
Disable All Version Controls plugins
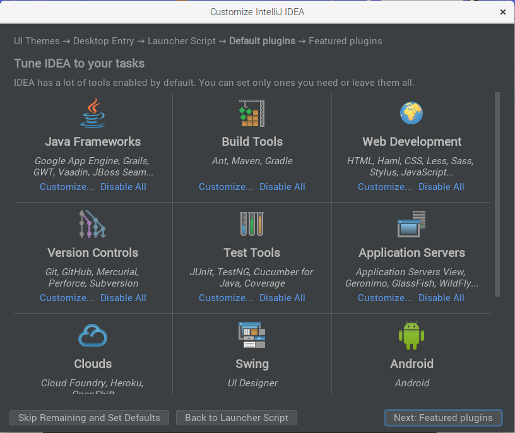[x=123, y=298]
